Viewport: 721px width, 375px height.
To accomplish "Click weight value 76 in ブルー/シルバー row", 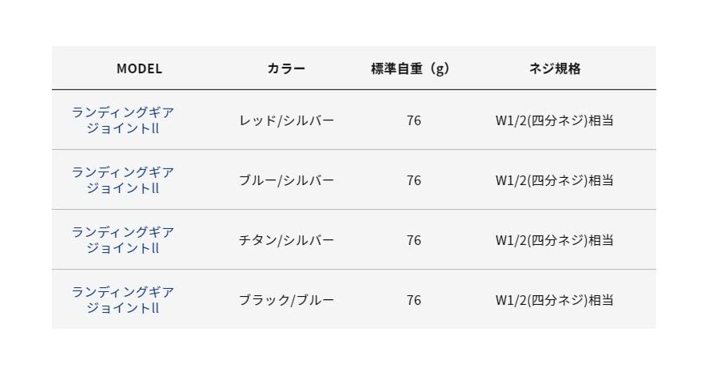I will [x=413, y=180].
